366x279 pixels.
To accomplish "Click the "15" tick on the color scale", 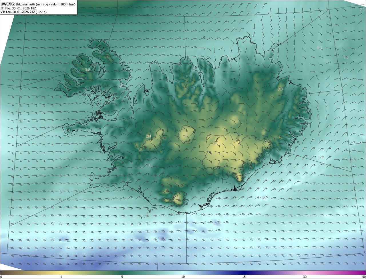I will coord(244,277).
